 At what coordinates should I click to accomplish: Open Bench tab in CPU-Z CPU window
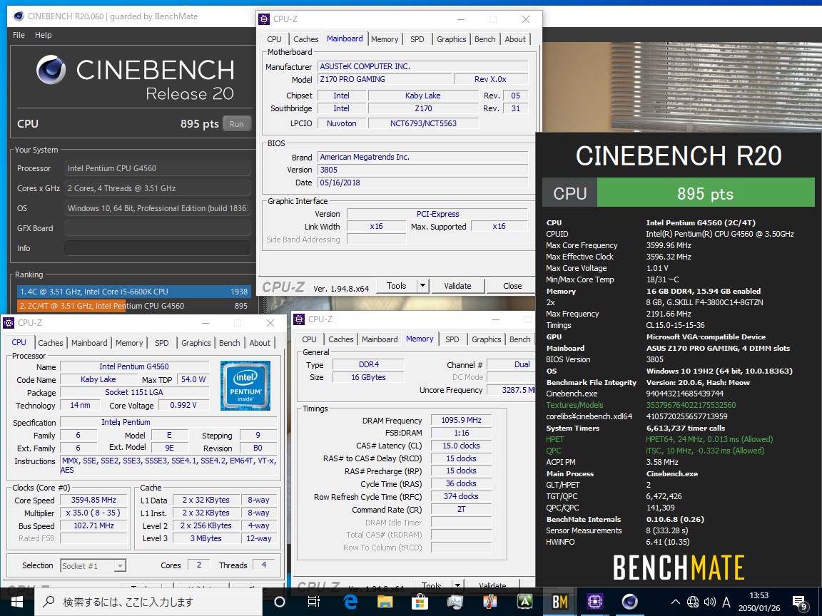[x=230, y=343]
